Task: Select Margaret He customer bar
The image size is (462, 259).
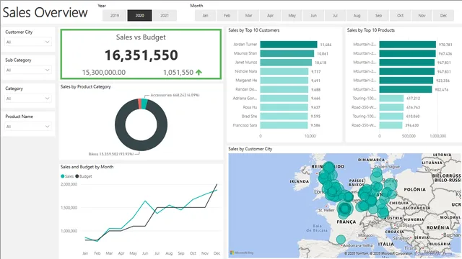Action: click(284, 80)
